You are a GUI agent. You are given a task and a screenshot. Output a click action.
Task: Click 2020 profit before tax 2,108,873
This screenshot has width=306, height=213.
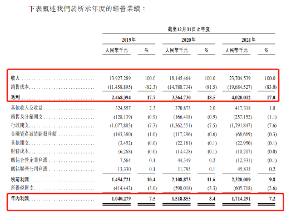tap(181, 180)
